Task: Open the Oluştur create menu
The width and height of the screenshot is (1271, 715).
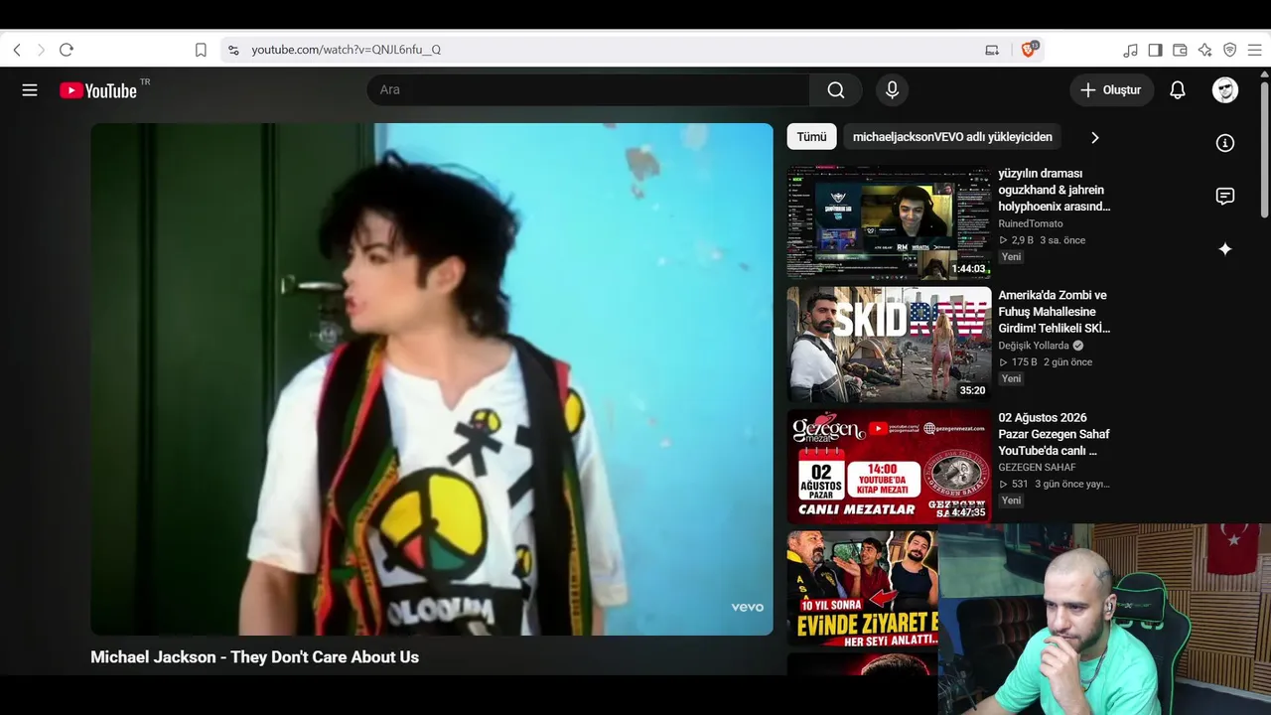Action: click(x=1112, y=90)
